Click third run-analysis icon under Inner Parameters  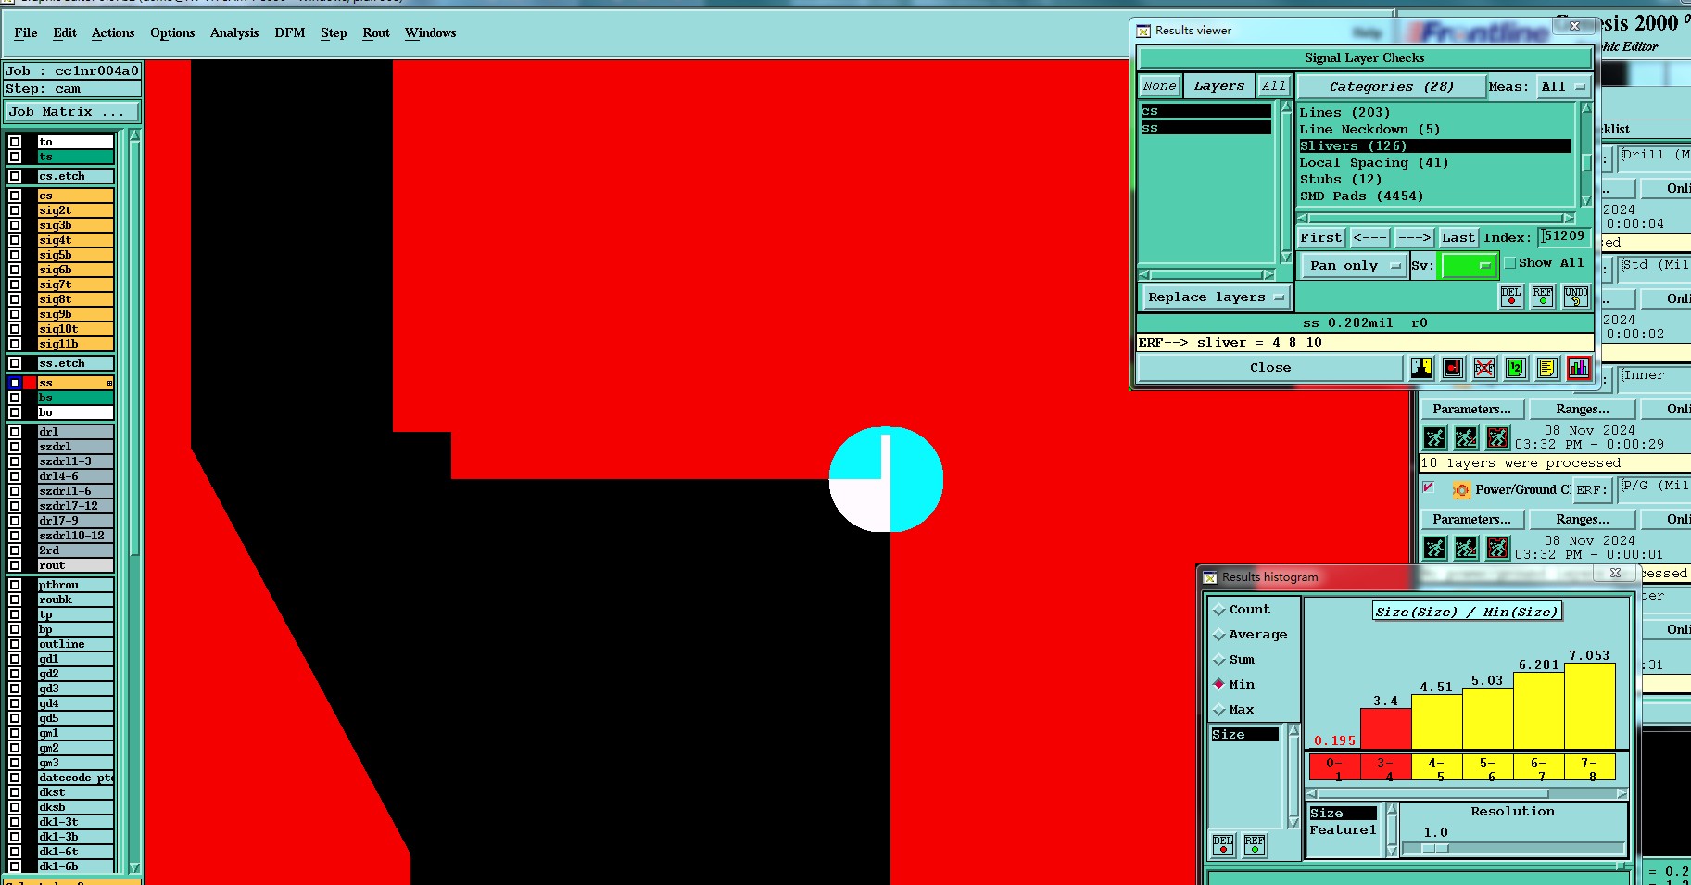point(1497,437)
